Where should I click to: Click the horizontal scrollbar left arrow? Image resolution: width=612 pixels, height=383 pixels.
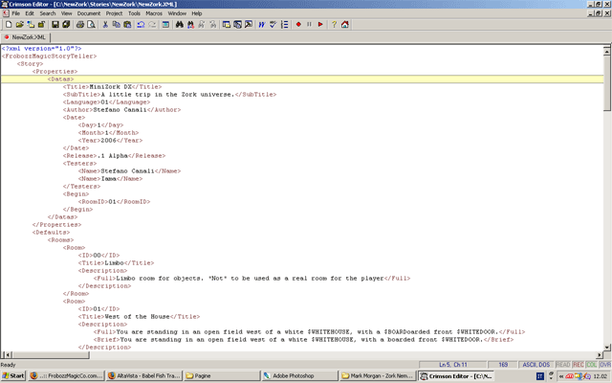click(7, 355)
